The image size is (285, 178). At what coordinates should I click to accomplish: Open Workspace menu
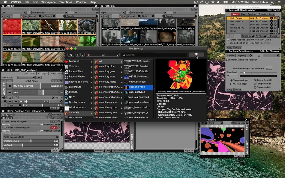[48, 2]
